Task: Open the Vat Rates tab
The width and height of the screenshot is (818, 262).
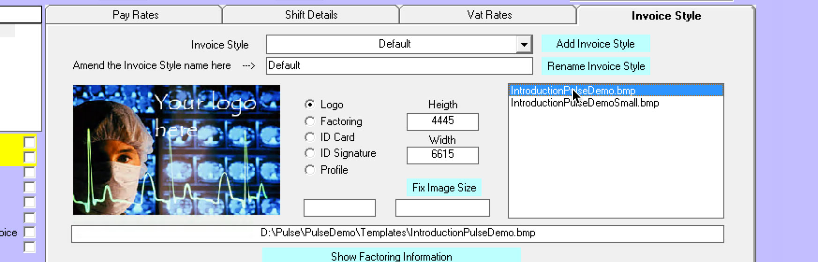Action: click(x=489, y=15)
